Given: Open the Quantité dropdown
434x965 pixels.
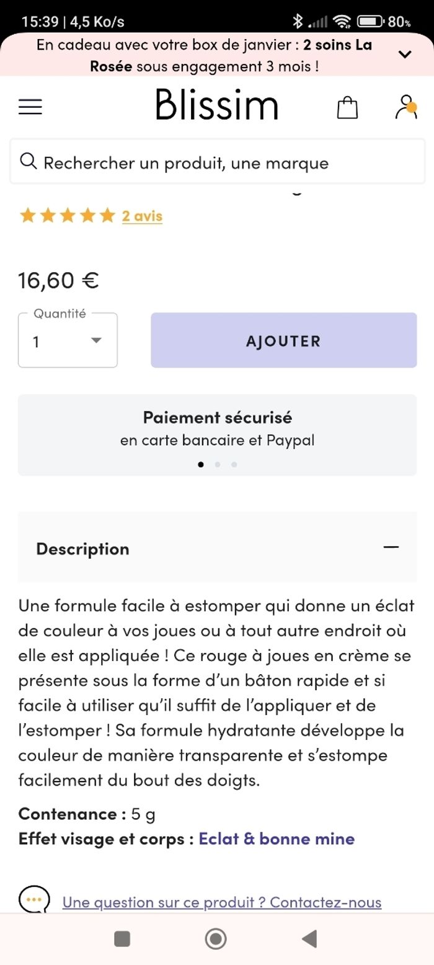Looking at the screenshot, I should (x=68, y=340).
